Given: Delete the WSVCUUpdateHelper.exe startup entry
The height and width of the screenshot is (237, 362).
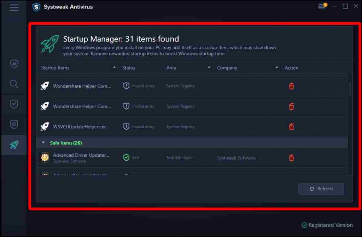Looking at the screenshot, I should pyautogui.click(x=291, y=127).
